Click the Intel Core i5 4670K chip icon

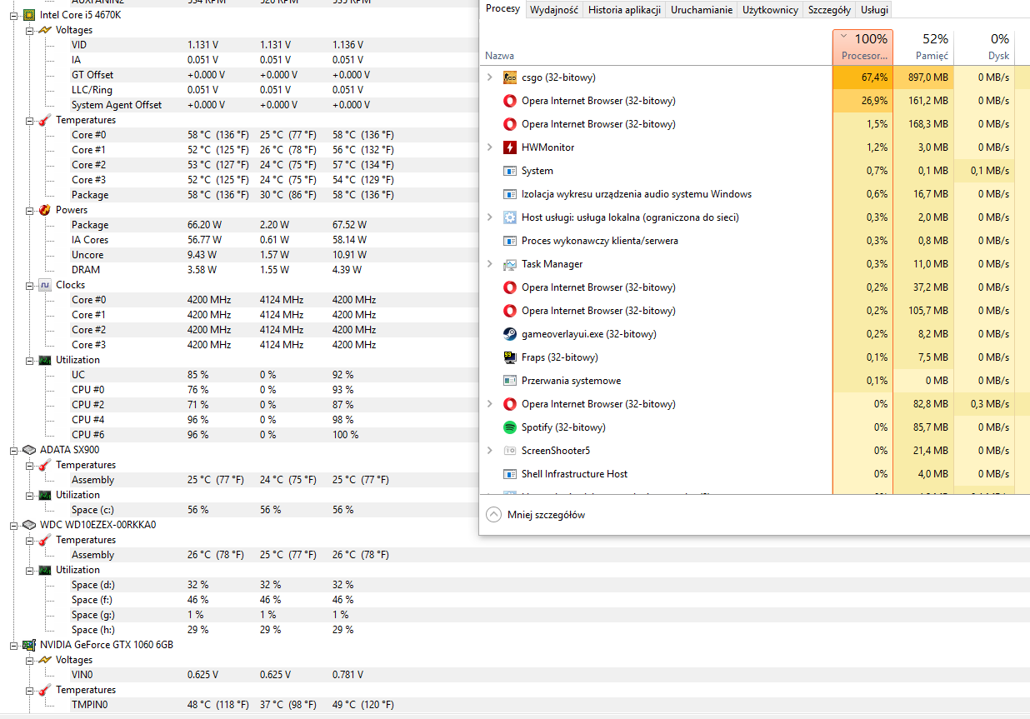point(28,15)
